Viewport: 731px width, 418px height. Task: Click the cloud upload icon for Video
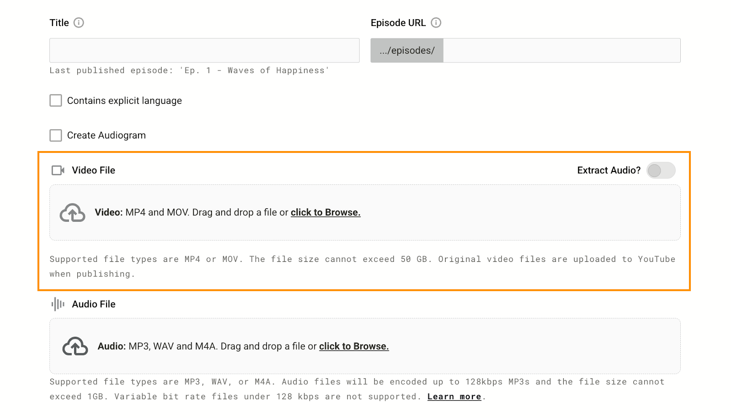point(73,213)
